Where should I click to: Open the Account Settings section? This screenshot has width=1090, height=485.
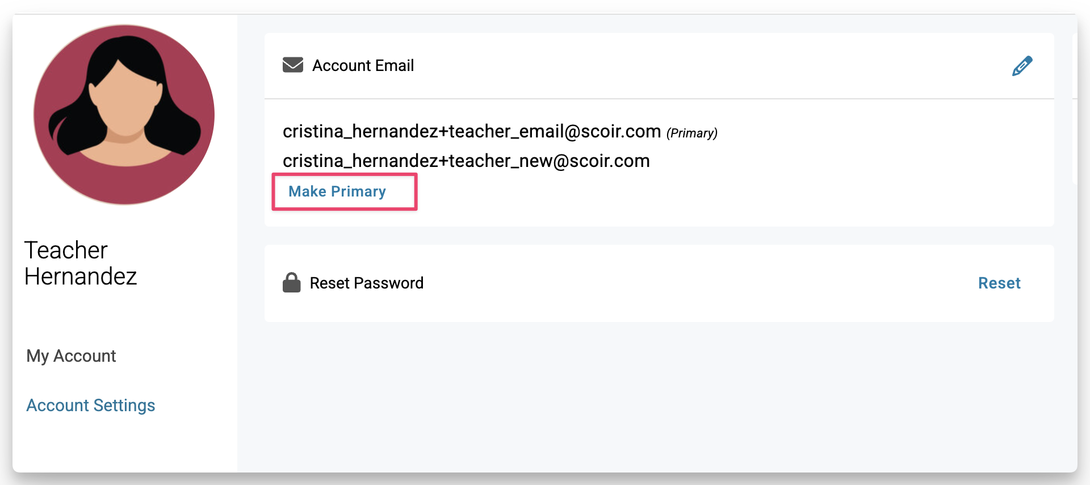click(x=91, y=405)
